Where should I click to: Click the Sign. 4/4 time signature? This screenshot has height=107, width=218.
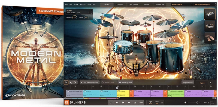coord(151,103)
